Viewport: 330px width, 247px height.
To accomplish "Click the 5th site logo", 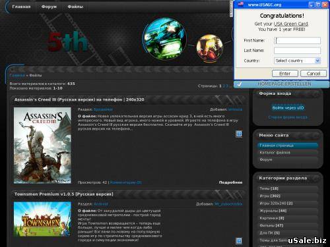I will (67, 41).
